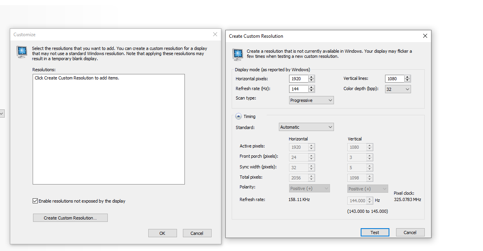Increase Vertical lines with its up arrow
This screenshot has width=483, height=251.
pyautogui.click(x=408, y=77)
